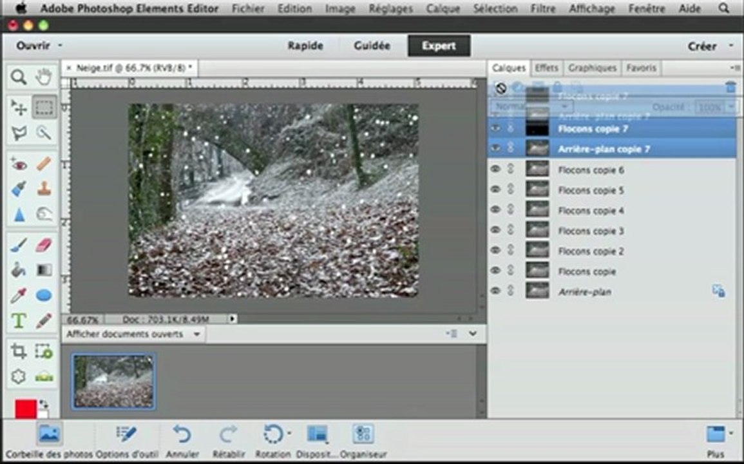Select the Sponge tool
Screen dimensions: 744x464
coord(44,215)
